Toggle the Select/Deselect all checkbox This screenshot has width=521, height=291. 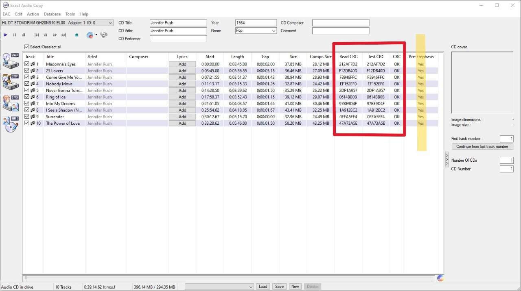[27, 47]
